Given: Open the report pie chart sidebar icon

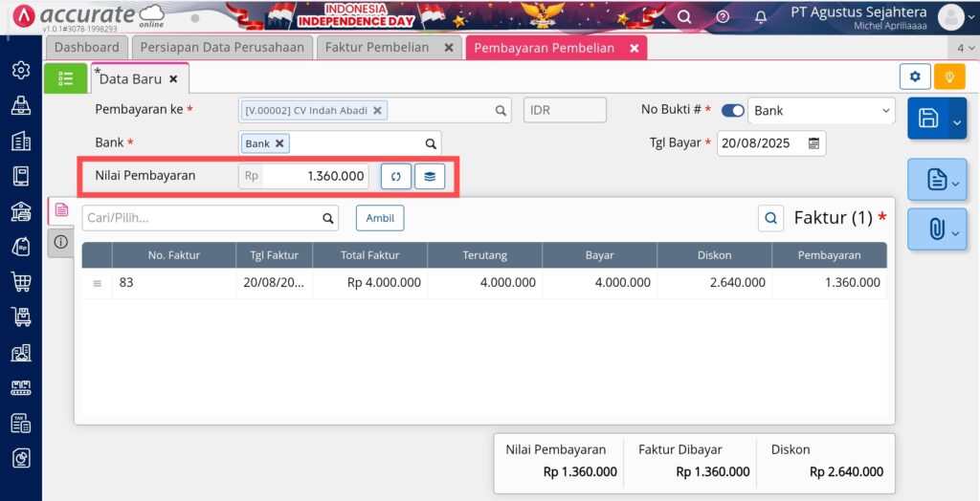Looking at the screenshot, I should (x=21, y=459).
